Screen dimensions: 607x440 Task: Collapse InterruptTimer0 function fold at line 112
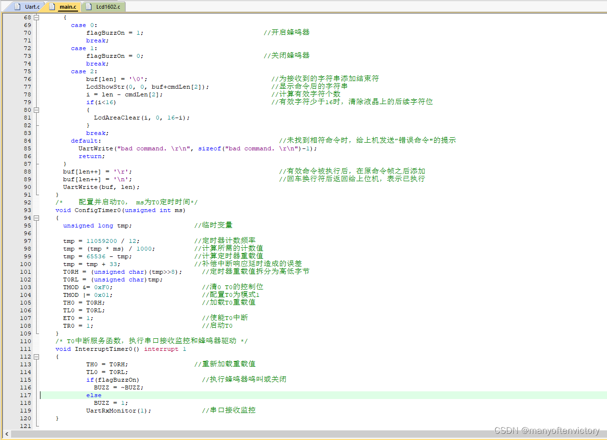tap(36, 357)
